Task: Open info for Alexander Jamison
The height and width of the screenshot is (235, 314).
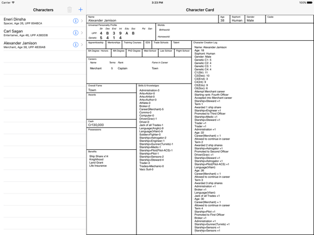Action: pyautogui.click(x=76, y=45)
